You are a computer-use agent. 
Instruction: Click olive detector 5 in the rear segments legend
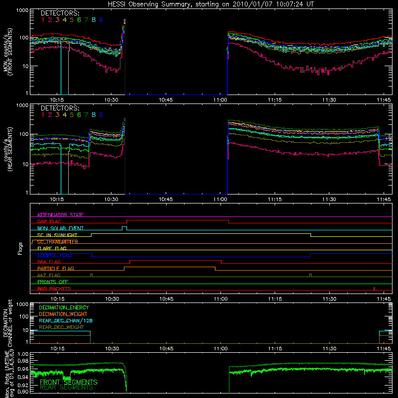72,115
